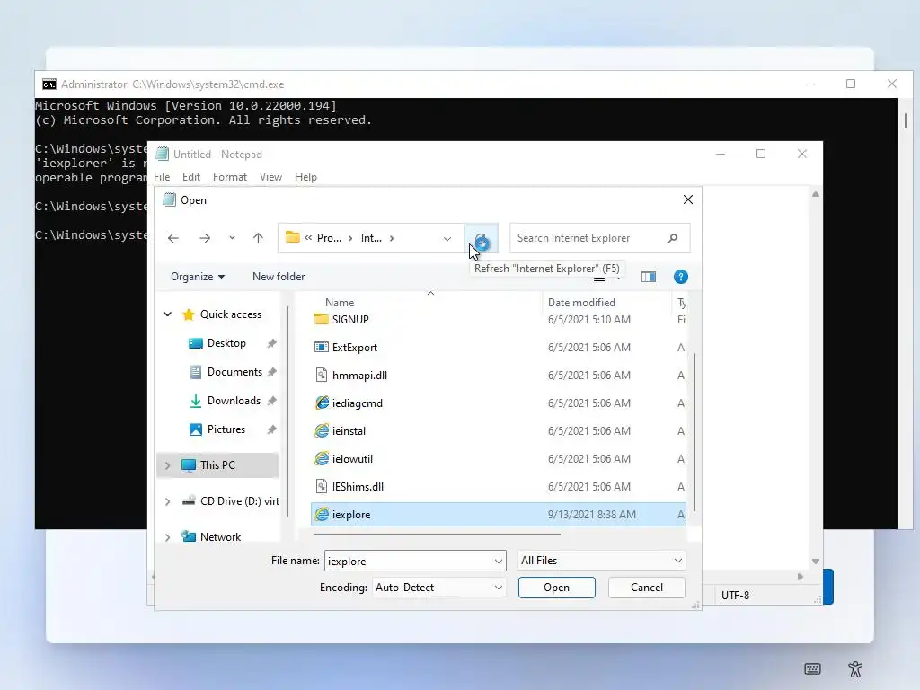Click the search magnifier icon
Viewport: 920px width, 690px height.
[x=672, y=238]
